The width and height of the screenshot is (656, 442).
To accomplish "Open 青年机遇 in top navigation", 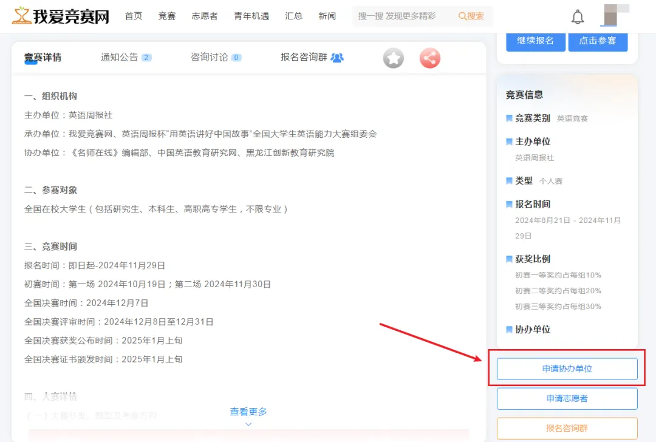I will point(251,16).
